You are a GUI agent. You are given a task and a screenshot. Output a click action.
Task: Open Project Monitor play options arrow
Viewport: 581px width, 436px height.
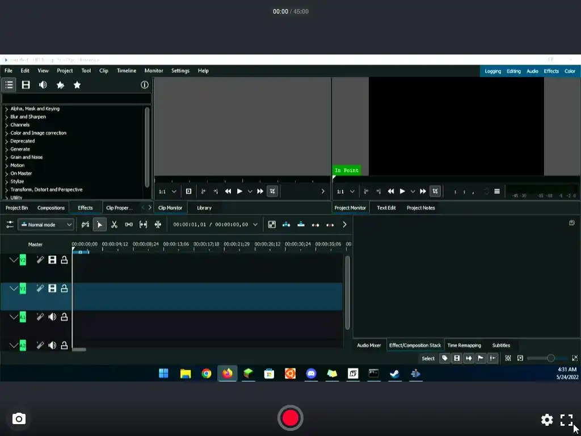pos(413,191)
